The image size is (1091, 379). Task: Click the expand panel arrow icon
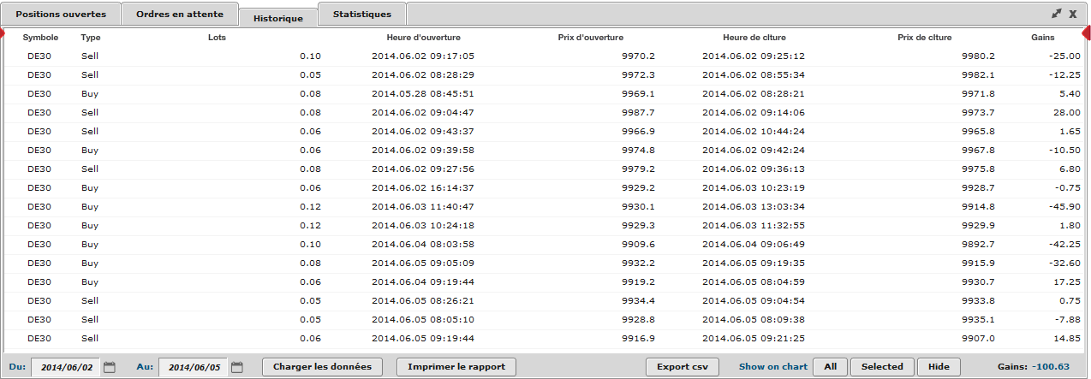[x=1056, y=14]
